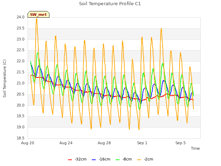Viewport: 221px width, 166px height.
Task: Toggle the -2cm series in legend
Action: (x=145, y=159)
